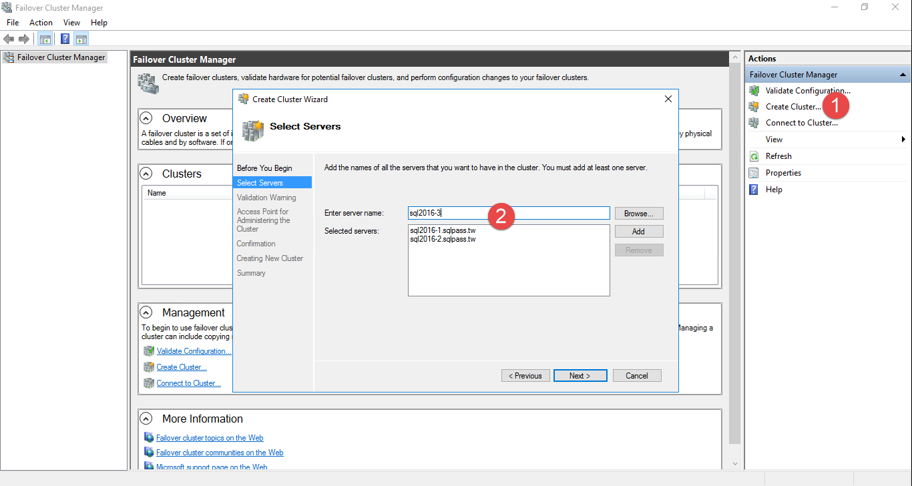Click the Add button
Viewport: 912px width, 486px height.
[639, 232]
